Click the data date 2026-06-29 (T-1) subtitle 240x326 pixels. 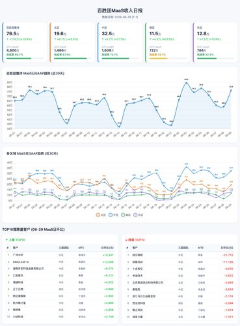pos(120,17)
